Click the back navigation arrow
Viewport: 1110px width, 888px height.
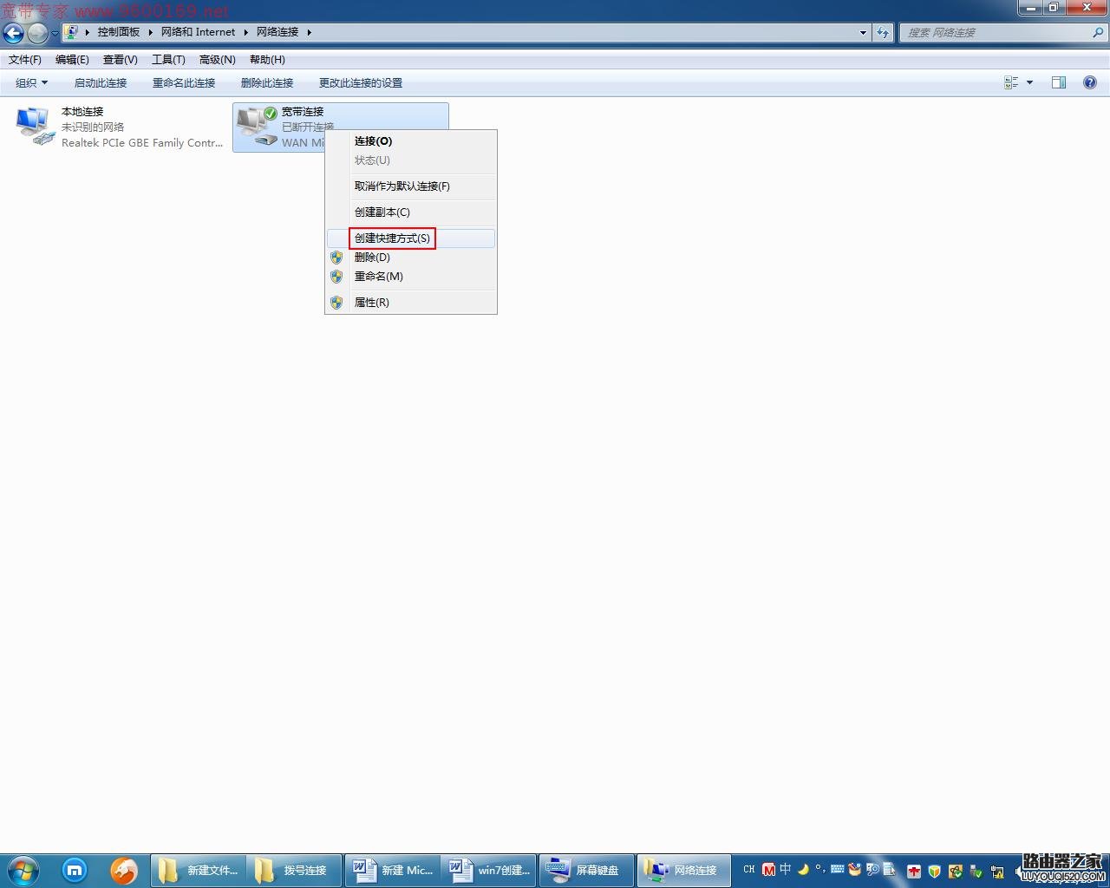click(14, 32)
